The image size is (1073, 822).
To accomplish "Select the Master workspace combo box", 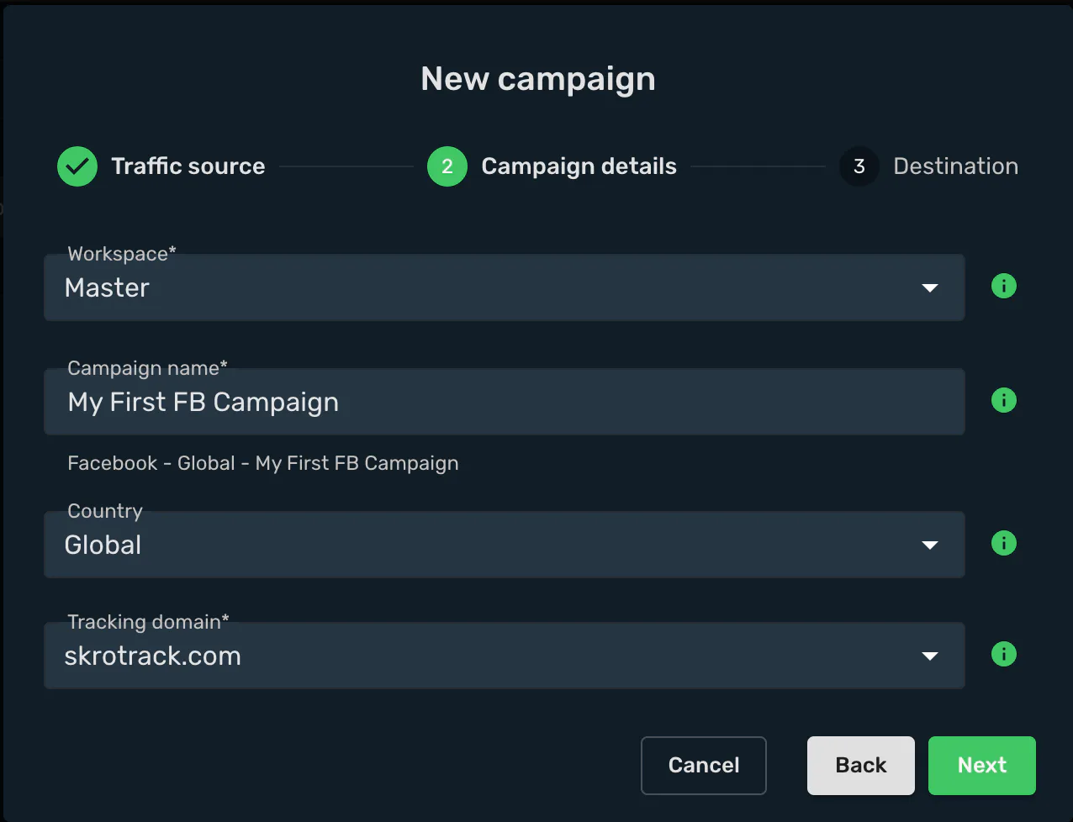I will point(505,287).
